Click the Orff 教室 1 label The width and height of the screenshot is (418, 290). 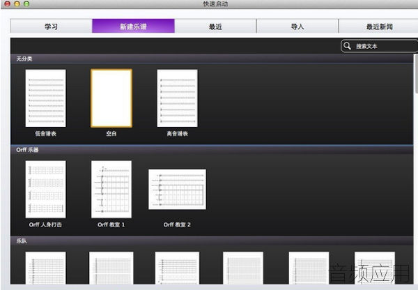[111, 224]
